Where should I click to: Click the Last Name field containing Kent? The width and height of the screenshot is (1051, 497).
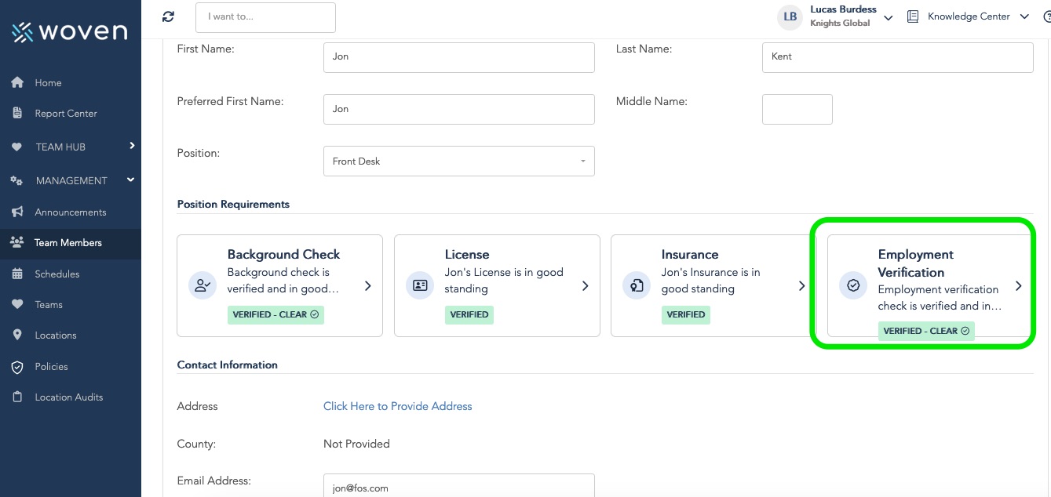tap(897, 57)
